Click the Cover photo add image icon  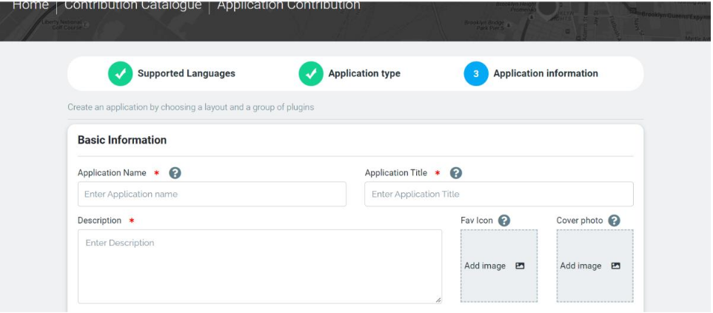[615, 266]
